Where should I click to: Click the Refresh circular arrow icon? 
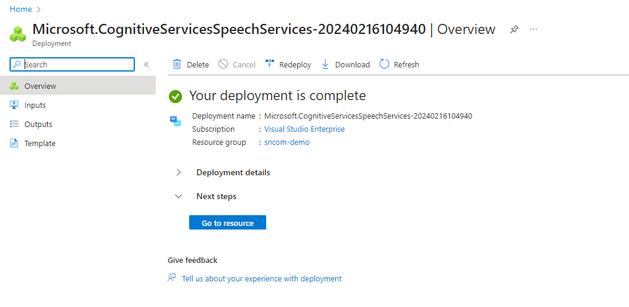[384, 64]
